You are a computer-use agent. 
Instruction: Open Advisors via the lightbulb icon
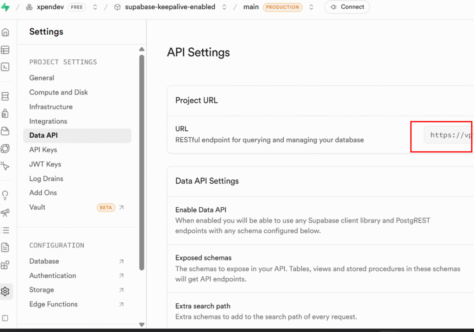5,195
